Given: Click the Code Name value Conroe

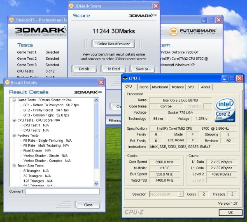Looking at the screenshot, I should tap(166, 106).
